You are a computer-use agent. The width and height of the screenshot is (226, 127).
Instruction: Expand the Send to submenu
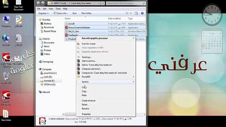coord(133,82)
